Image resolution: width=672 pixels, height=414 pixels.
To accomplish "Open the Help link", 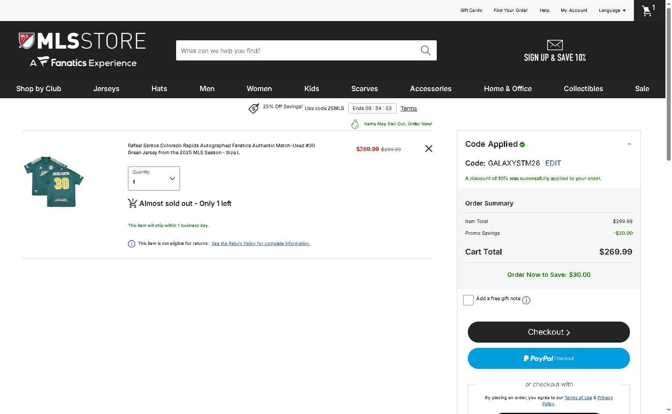I will (545, 11).
